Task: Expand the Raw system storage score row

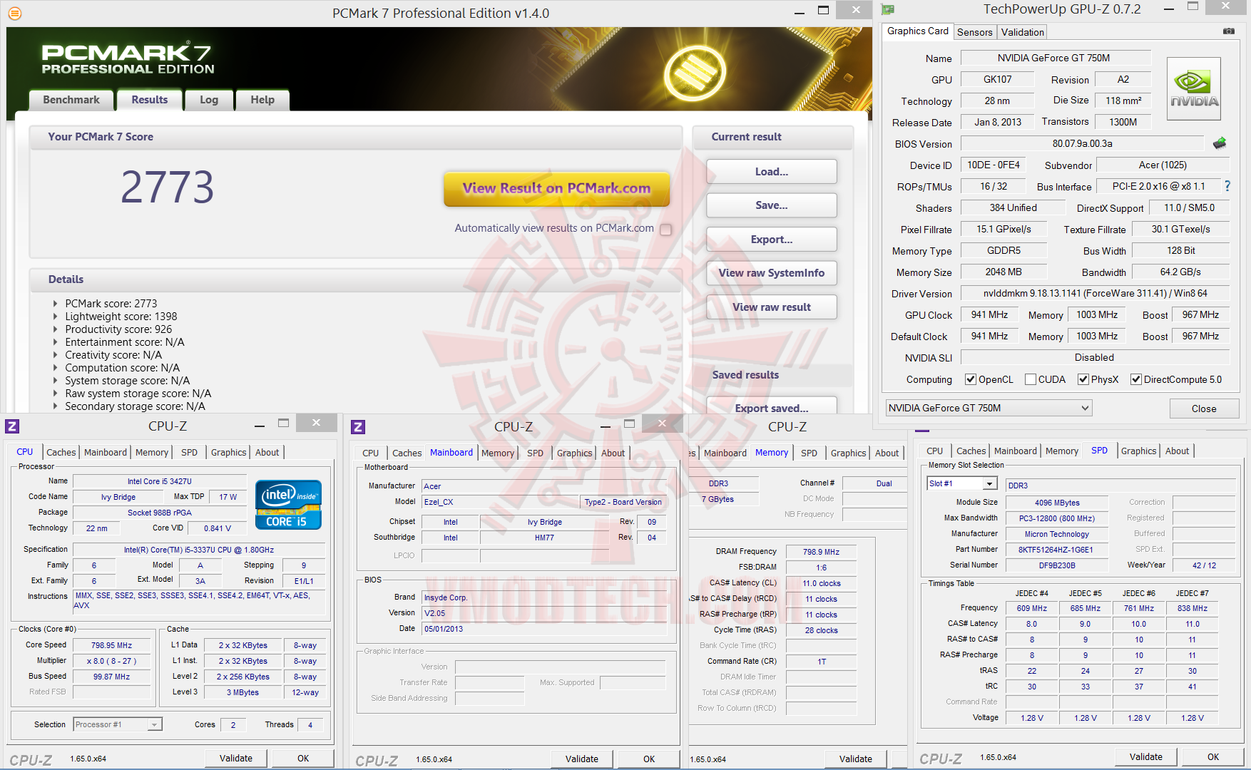Action: point(56,394)
